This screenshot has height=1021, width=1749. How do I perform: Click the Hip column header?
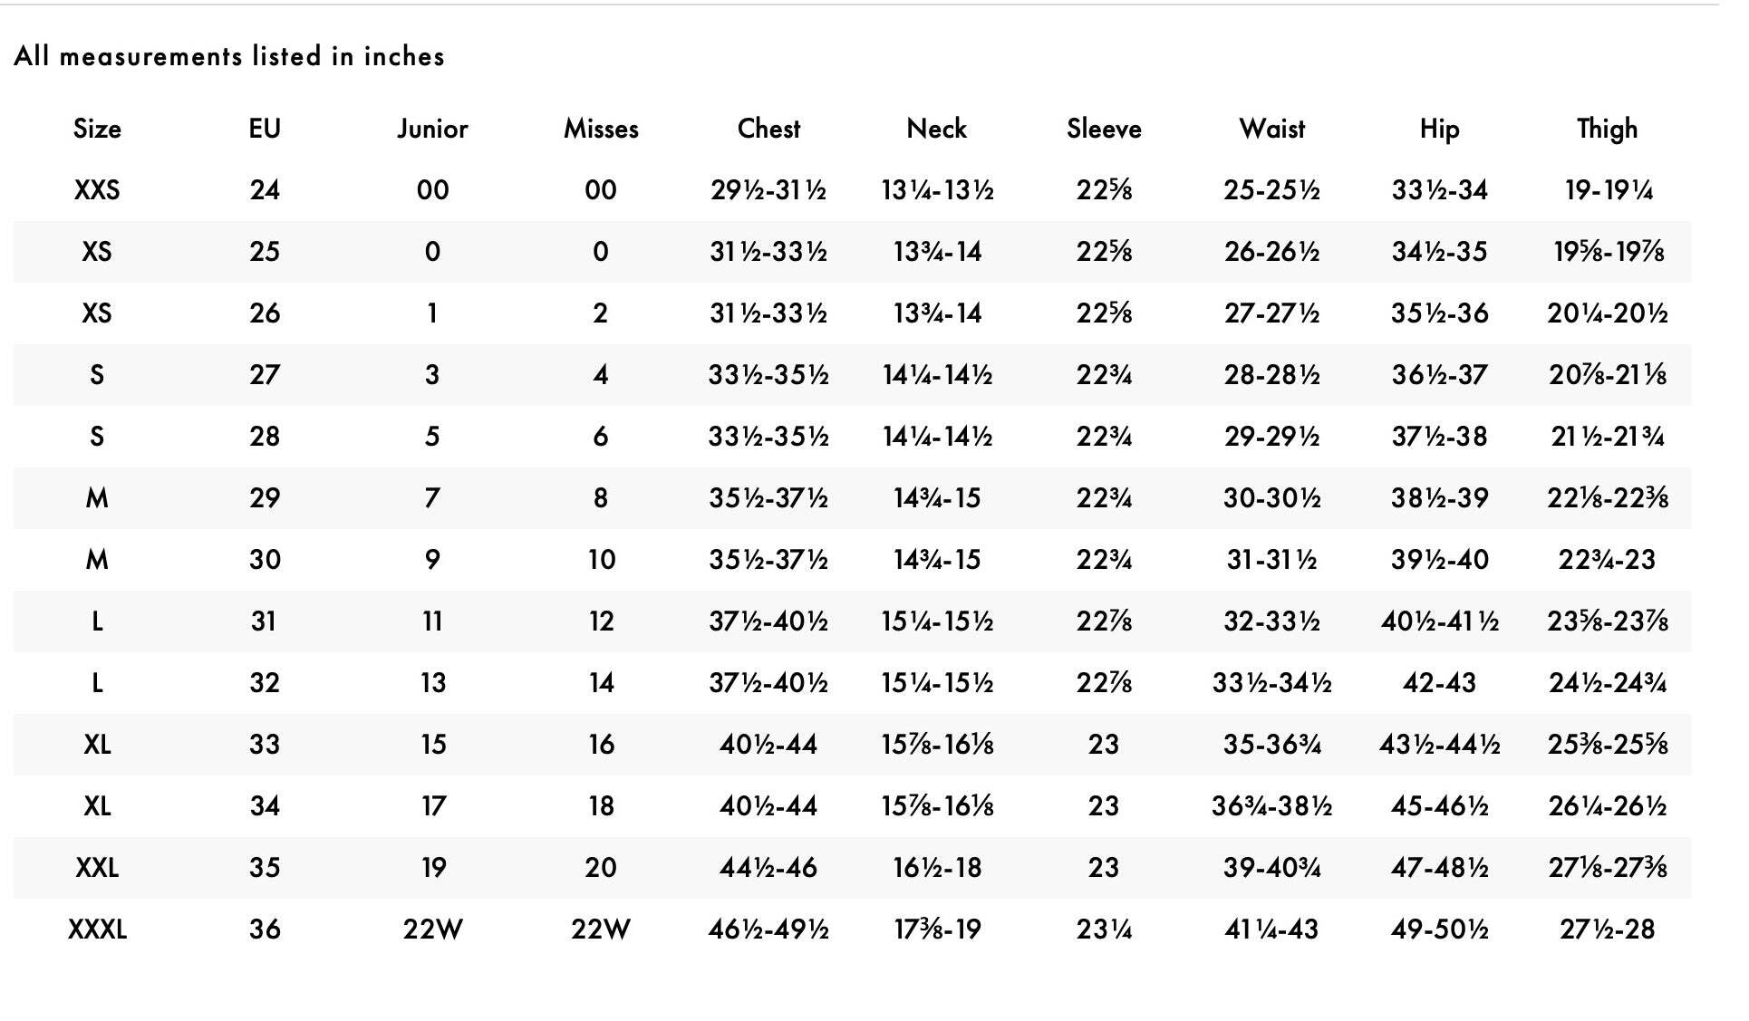1439,129
